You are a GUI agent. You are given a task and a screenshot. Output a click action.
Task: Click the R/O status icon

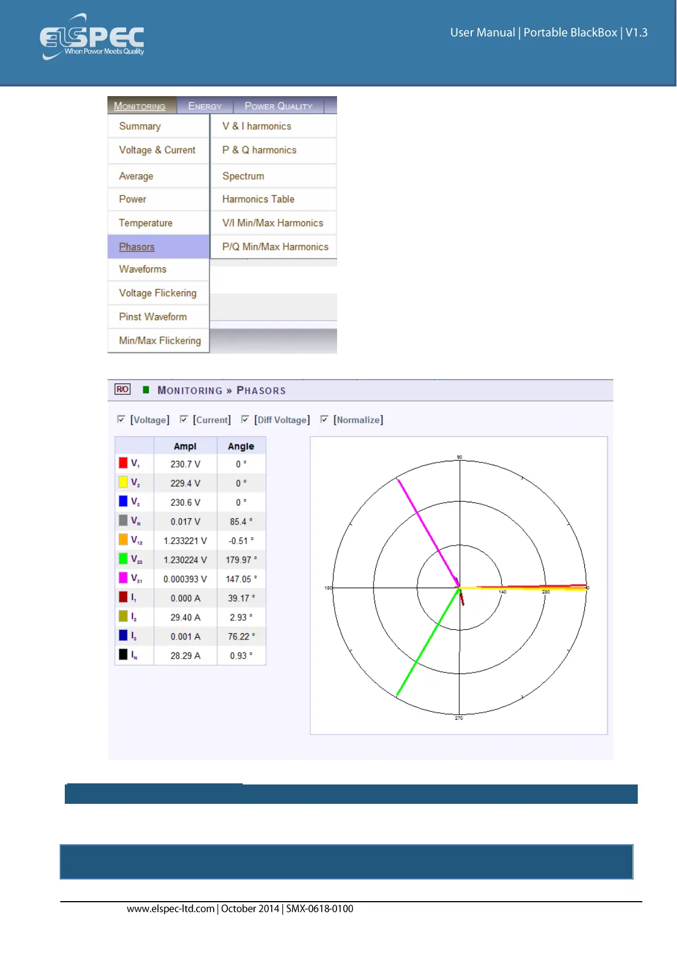pyautogui.click(x=122, y=390)
